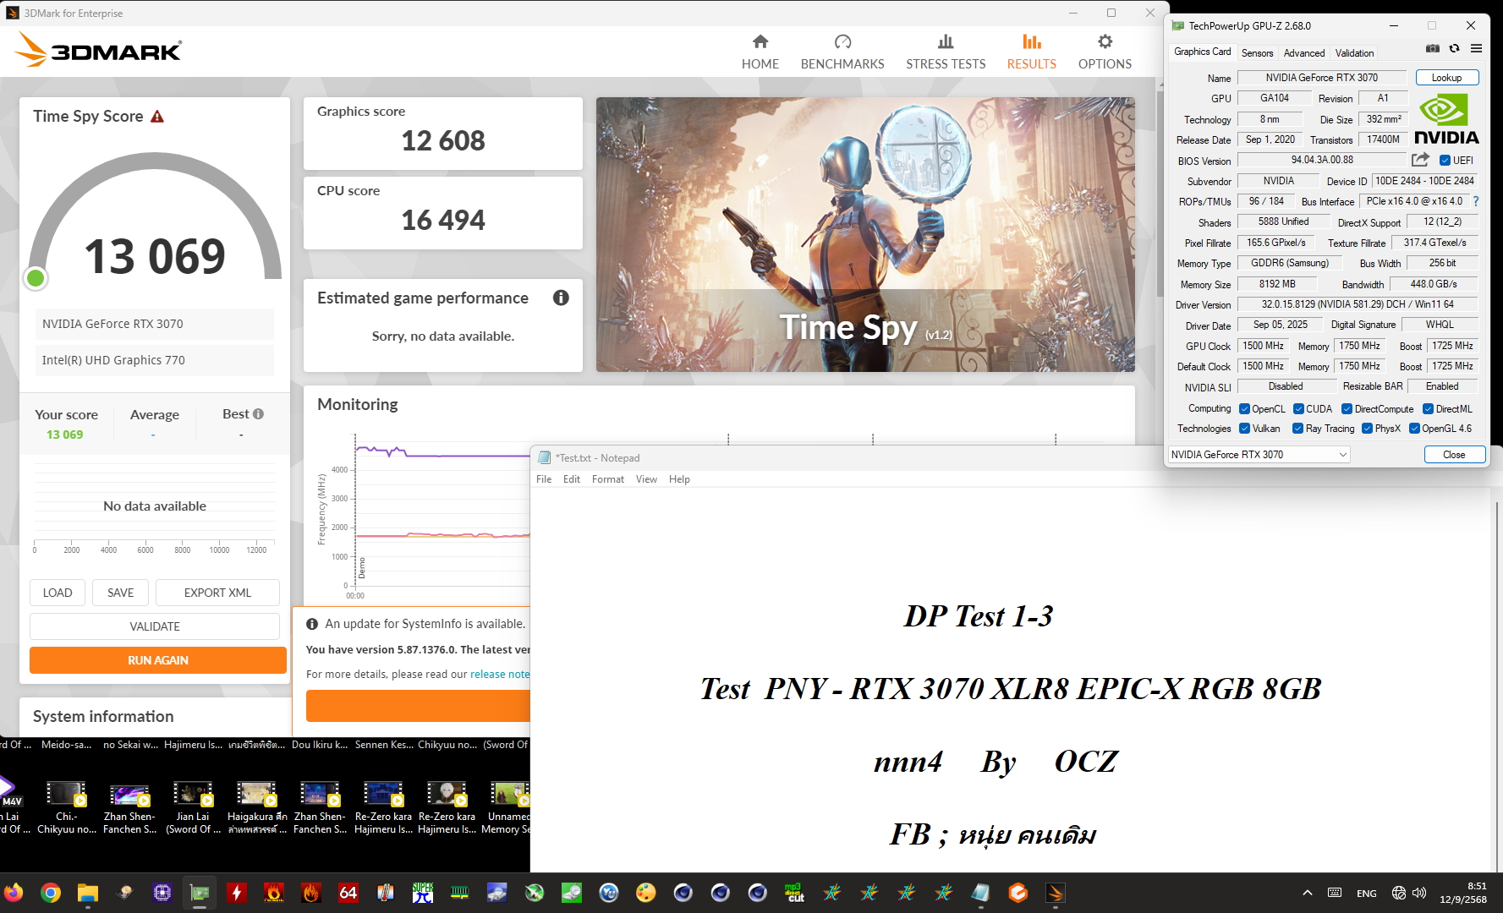Show hidden system tray icons
Viewport: 1503px width, 913px height.
tap(1307, 893)
